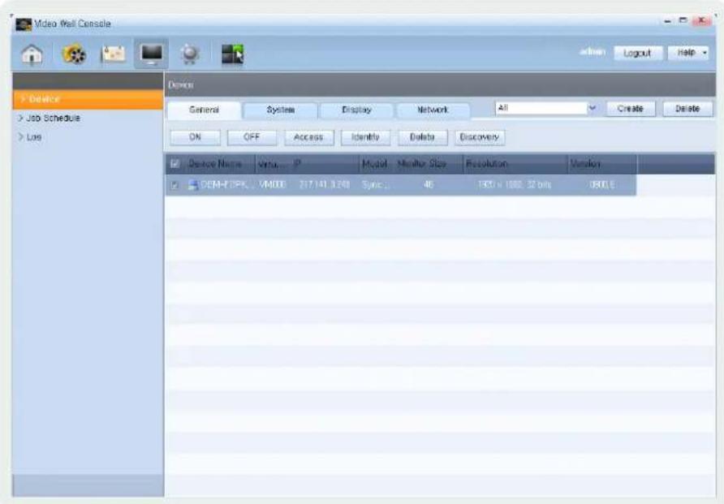Switch to the General tab
The height and width of the screenshot is (504, 724).
(x=204, y=110)
